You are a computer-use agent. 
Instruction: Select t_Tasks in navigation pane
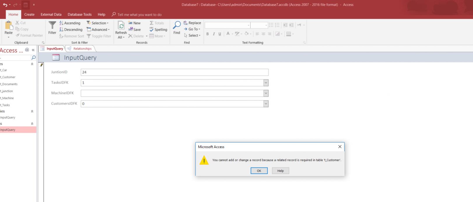5,105
